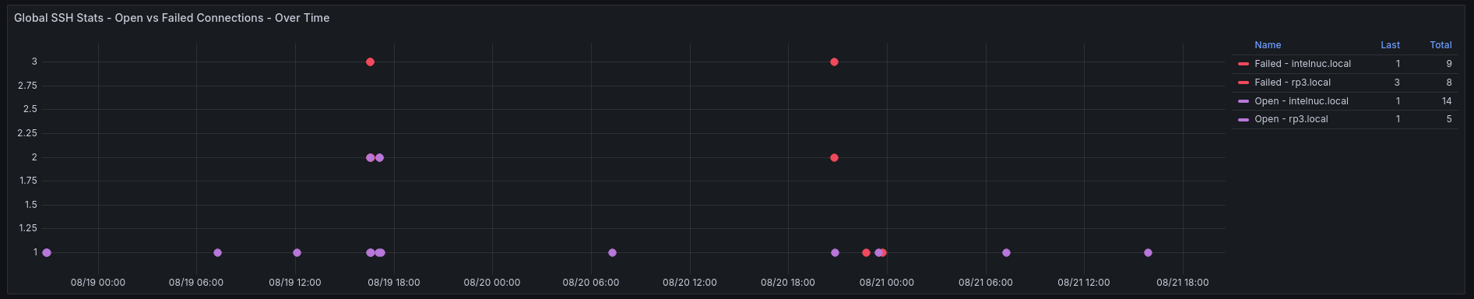
Task: Toggle the Failed - intelnuc.local series in legend
Action: pyautogui.click(x=1303, y=64)
